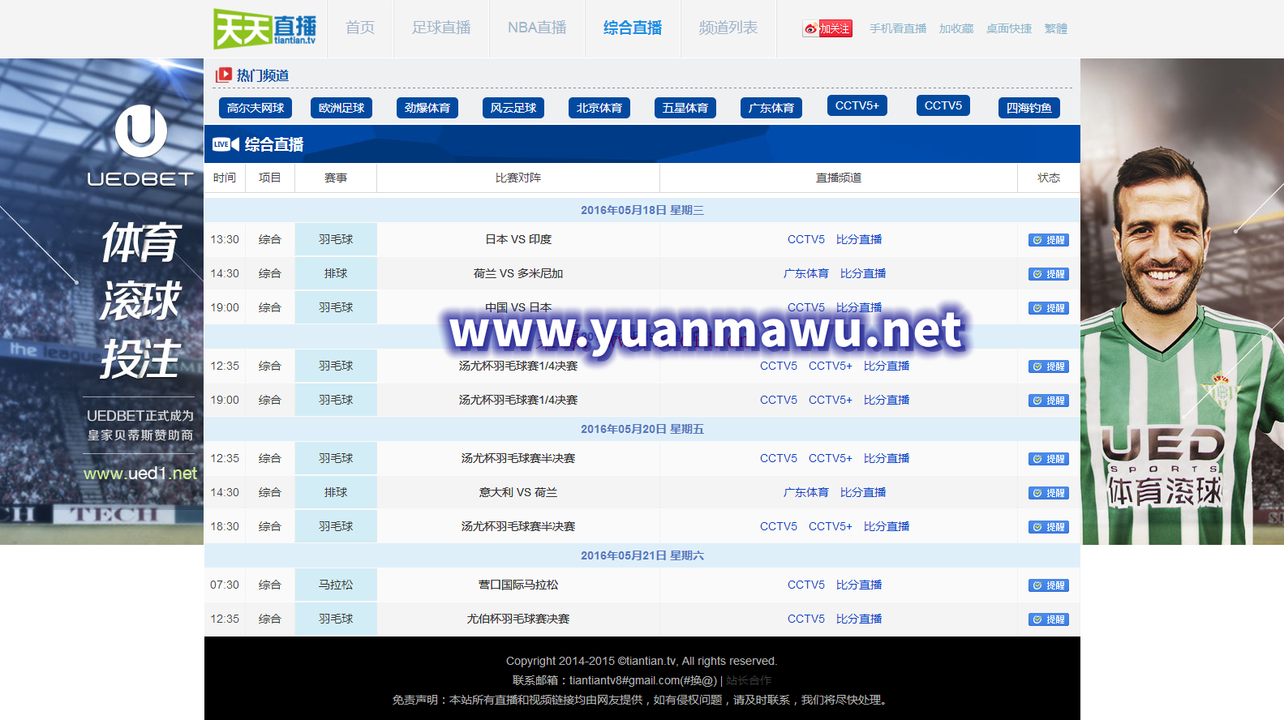Open the 首页 home tab
This screenshot has width=1284, height=720.
pos(360,28)
